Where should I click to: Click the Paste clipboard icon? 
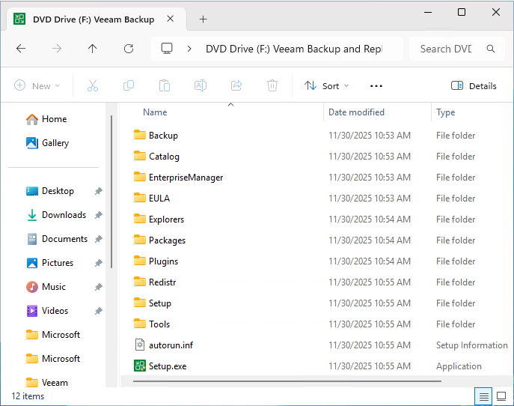165,86
